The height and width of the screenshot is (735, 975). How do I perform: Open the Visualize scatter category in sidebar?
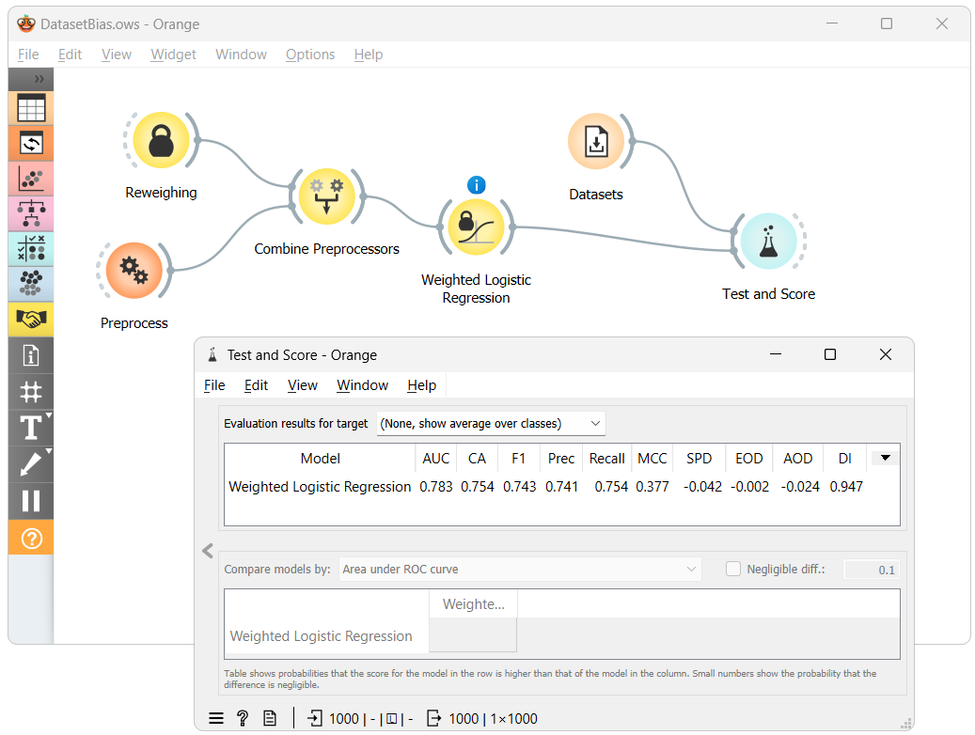point(31,180)
